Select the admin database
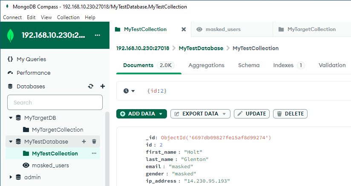Image resolution: width=351 pixels, height=186 pixels. tap(32, 177)
